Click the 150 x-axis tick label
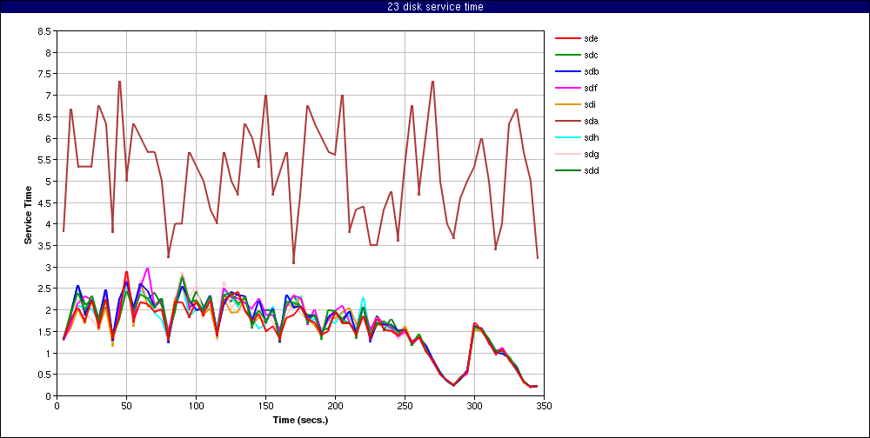This screenshot has width=870, height=438. [265, 405]
